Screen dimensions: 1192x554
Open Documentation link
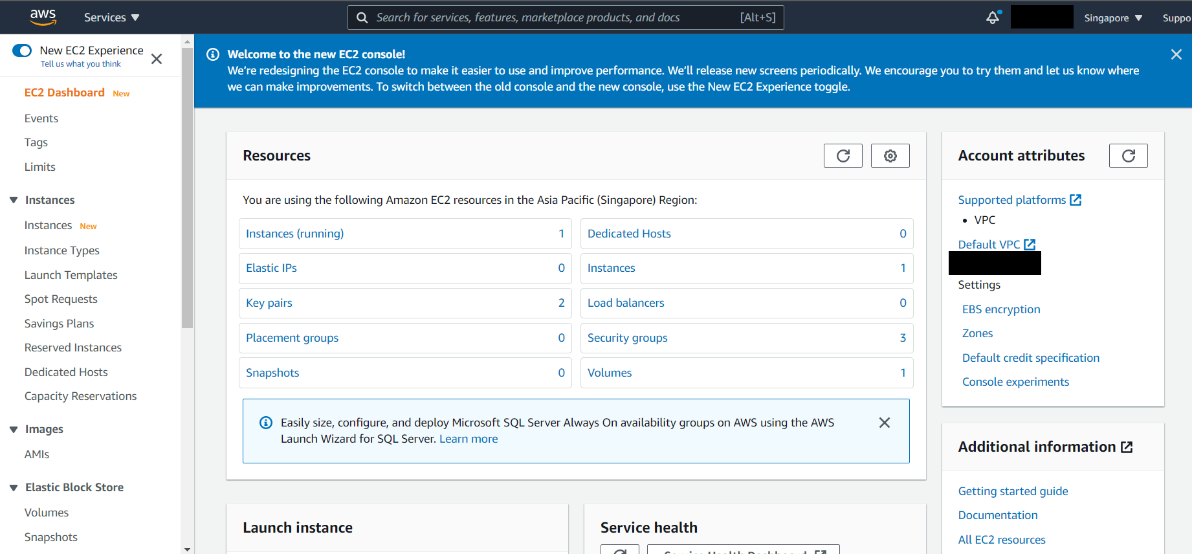(x=998, y=515)
